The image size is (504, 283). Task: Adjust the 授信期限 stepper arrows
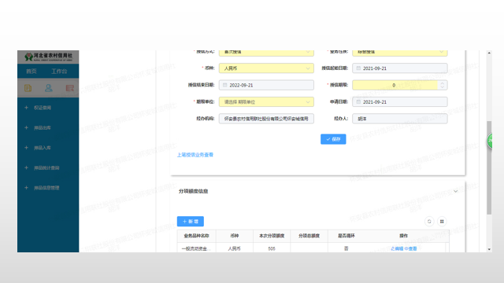pos(443,85)
